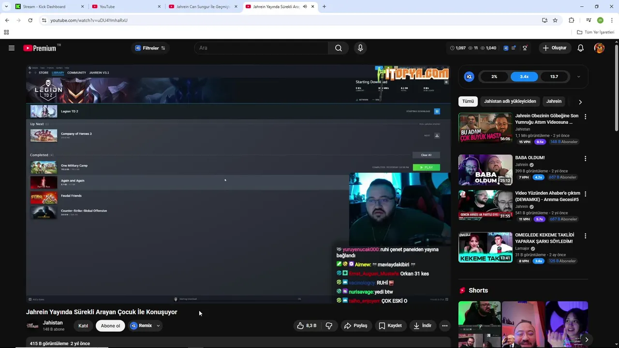Open the Jahistan channel name link

click(x=53, y=323)
